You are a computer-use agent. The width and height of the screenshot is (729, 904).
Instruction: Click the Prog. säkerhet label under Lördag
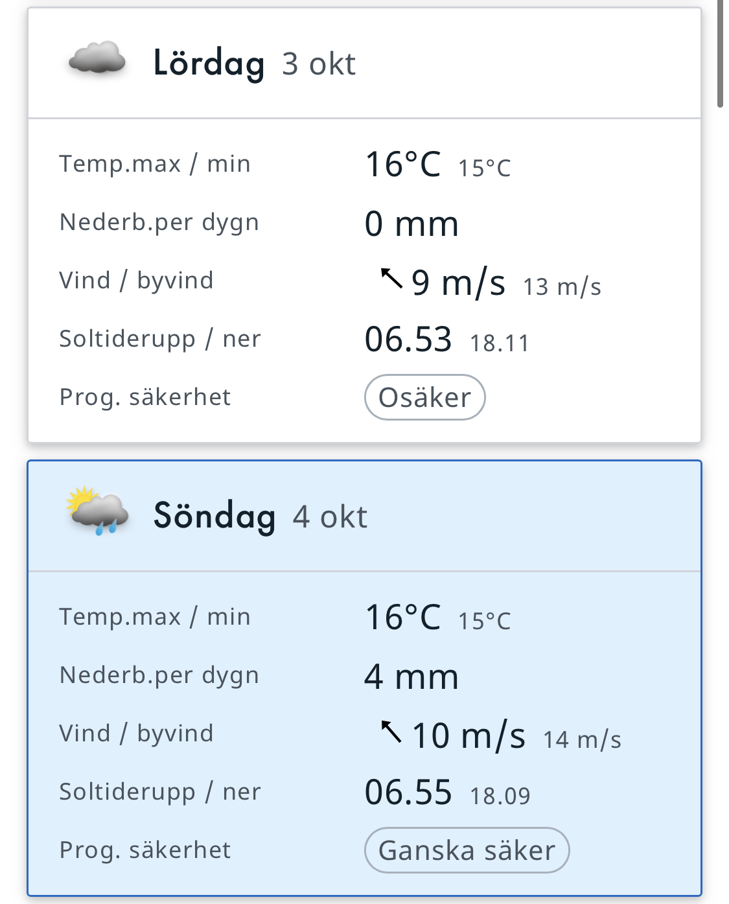coord(145,397)
